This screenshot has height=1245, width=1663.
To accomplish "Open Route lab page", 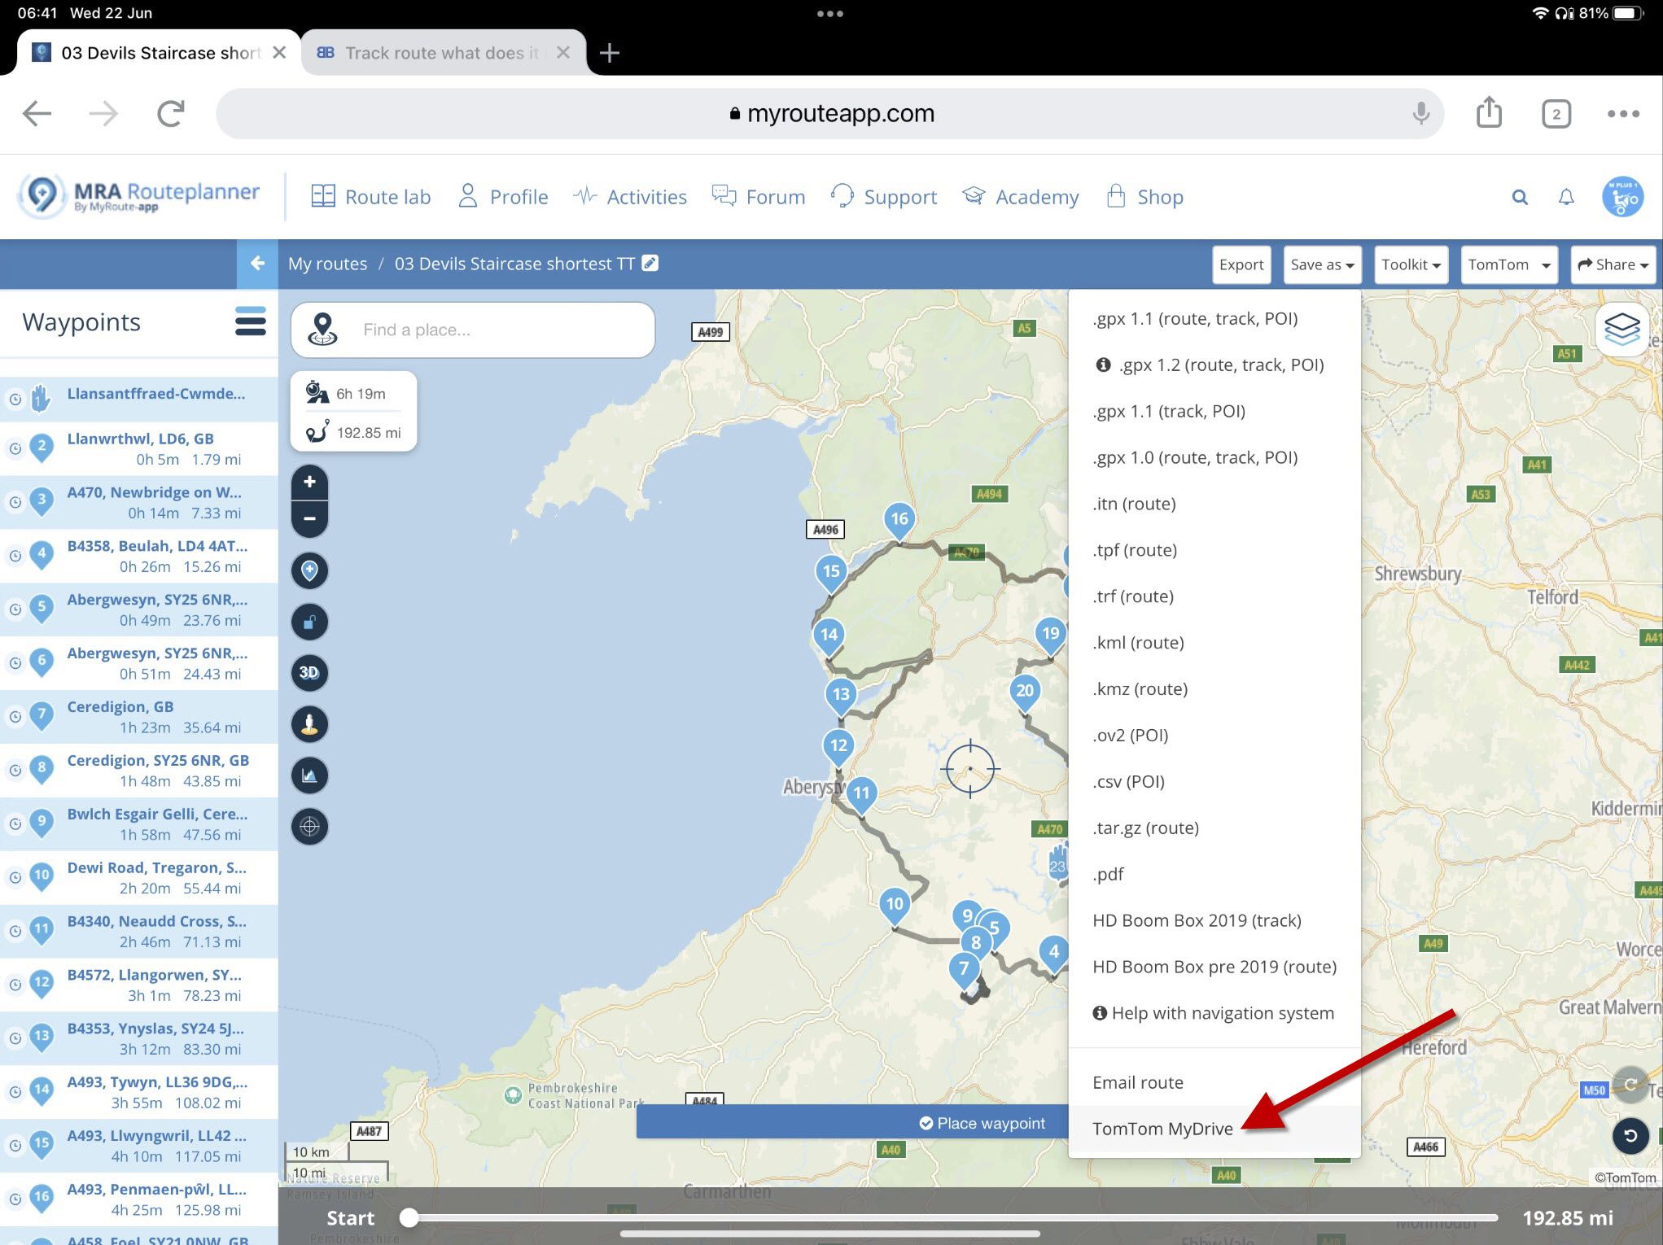I will [371, 197].
